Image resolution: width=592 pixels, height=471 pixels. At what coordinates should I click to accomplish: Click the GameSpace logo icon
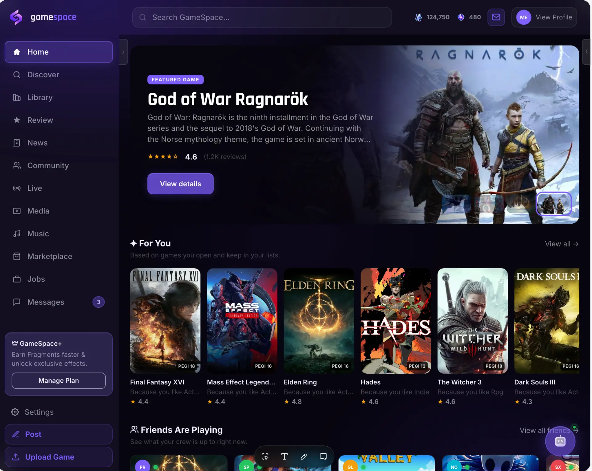[x=16, y=17]
